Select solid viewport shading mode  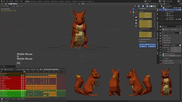click(151, 6)
